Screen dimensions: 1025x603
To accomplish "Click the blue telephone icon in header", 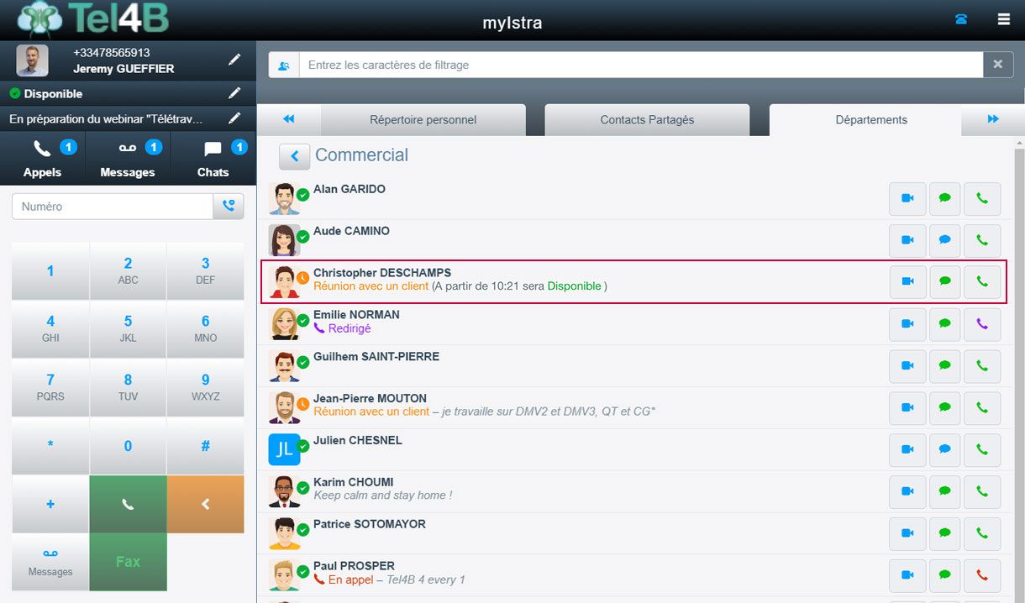I will (961, 19).
